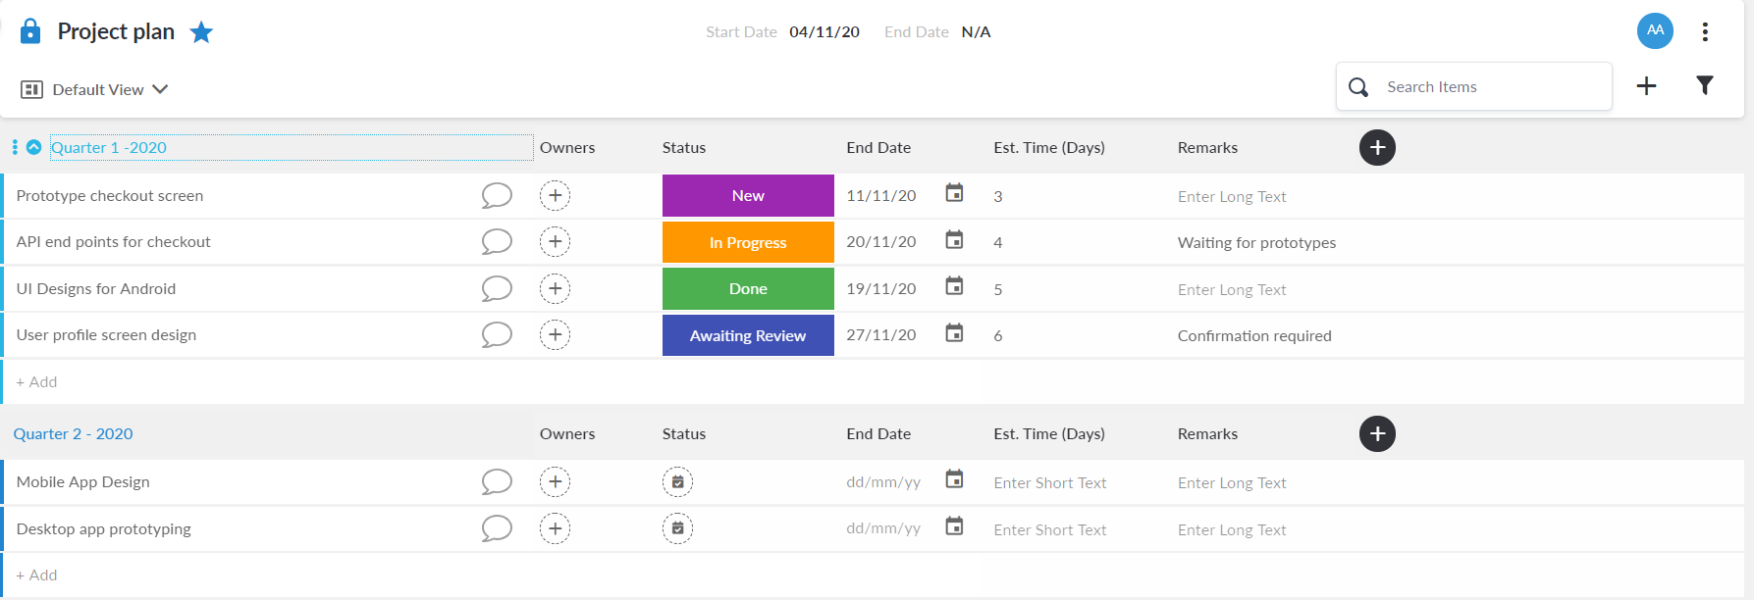This screenshot has height=600, width=1754.
Task: Open the three-dot menu at top right
Action: click(x=1705, y=31)
